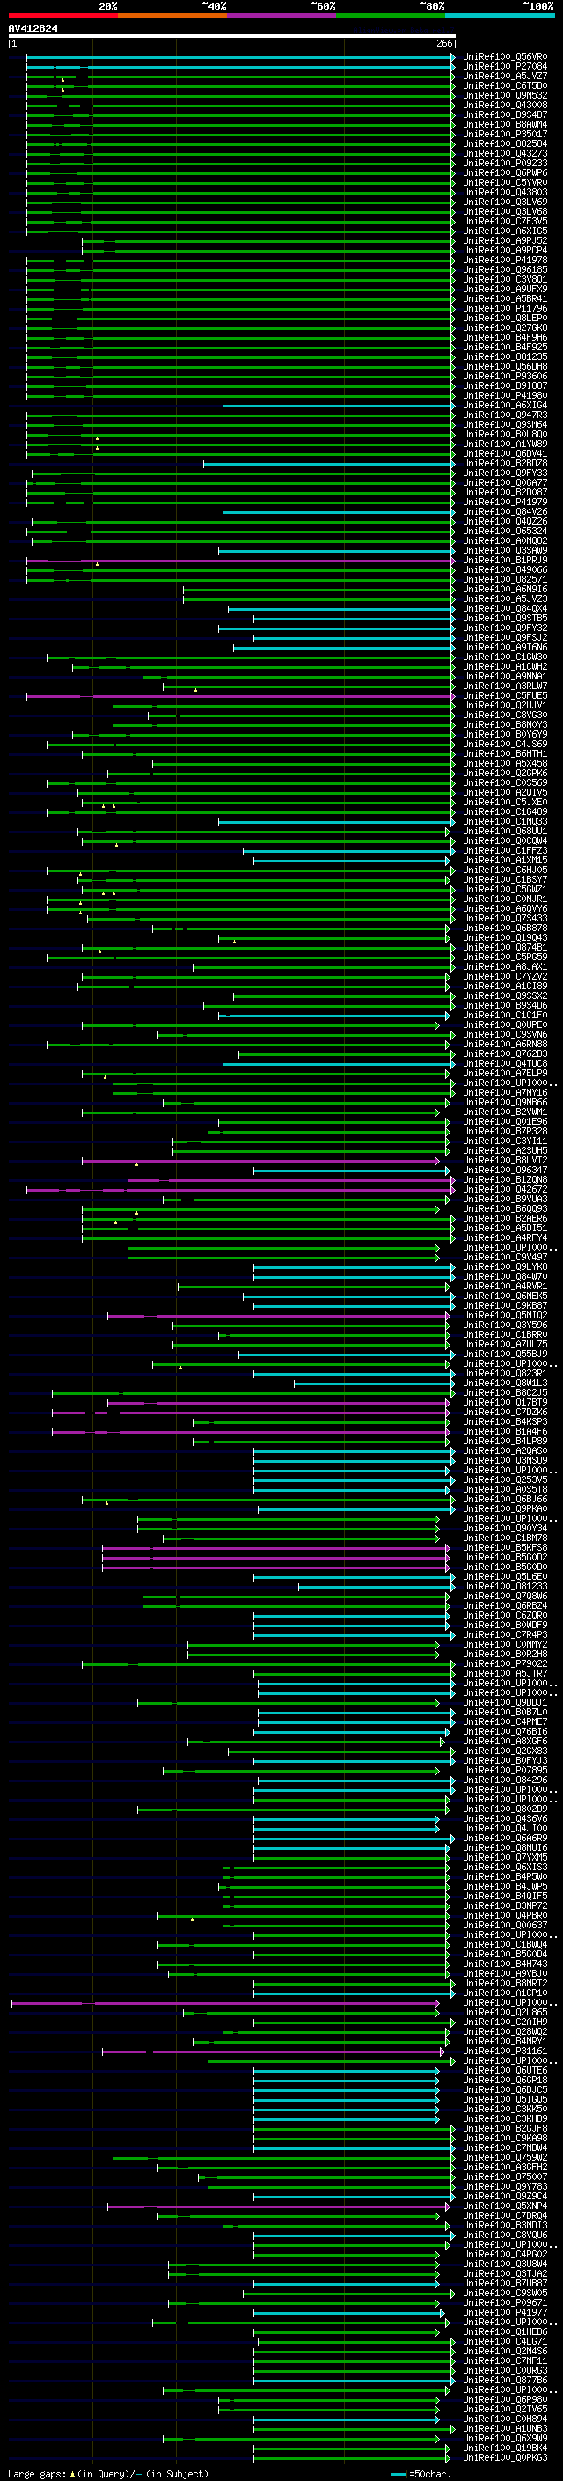Select hit label UniRef100_Q27GK8

click(x=505, y=327)
